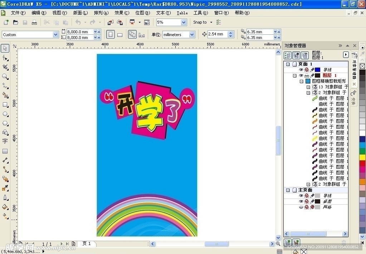Show the 网格 layer using its eye
Screen dimensions: 366x254
coord(301,207)
